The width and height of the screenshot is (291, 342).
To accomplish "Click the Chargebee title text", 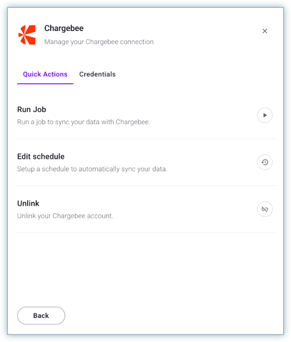I will [64, 28].
